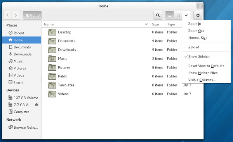Click the "8 items" size of Pictures
Image resolution: width=233 pixels, height=142 pixels.
(158, 67)
